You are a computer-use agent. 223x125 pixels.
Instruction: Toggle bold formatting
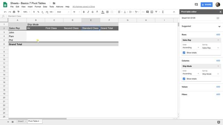click(84, 12)
